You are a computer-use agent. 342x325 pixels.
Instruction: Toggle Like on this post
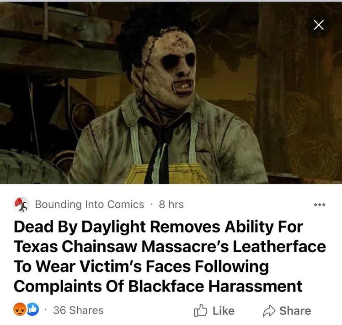tap(214, 311)
